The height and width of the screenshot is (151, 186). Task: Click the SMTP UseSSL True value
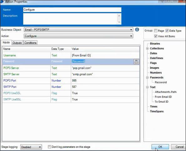click(x=75, y=100)
